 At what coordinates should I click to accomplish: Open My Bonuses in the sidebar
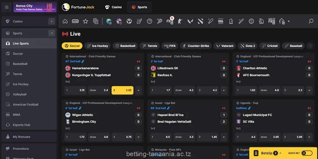[29, 137]
